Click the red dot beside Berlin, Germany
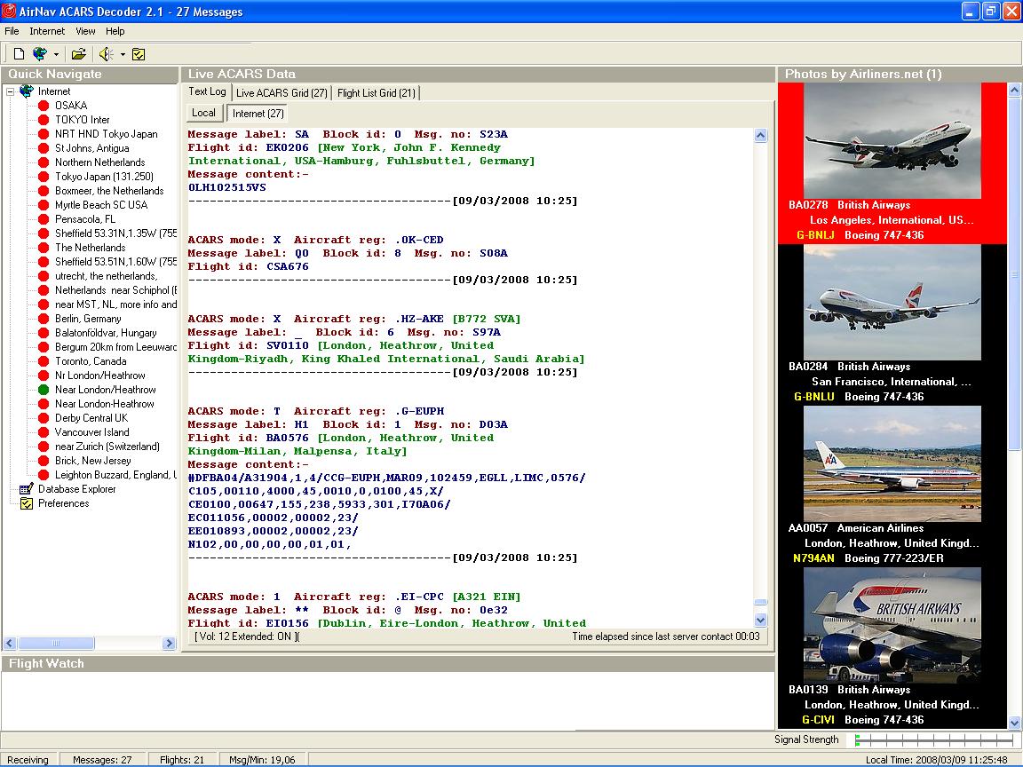The height and width of the screenshot is (767, 1023). click(x=44, y=319)
